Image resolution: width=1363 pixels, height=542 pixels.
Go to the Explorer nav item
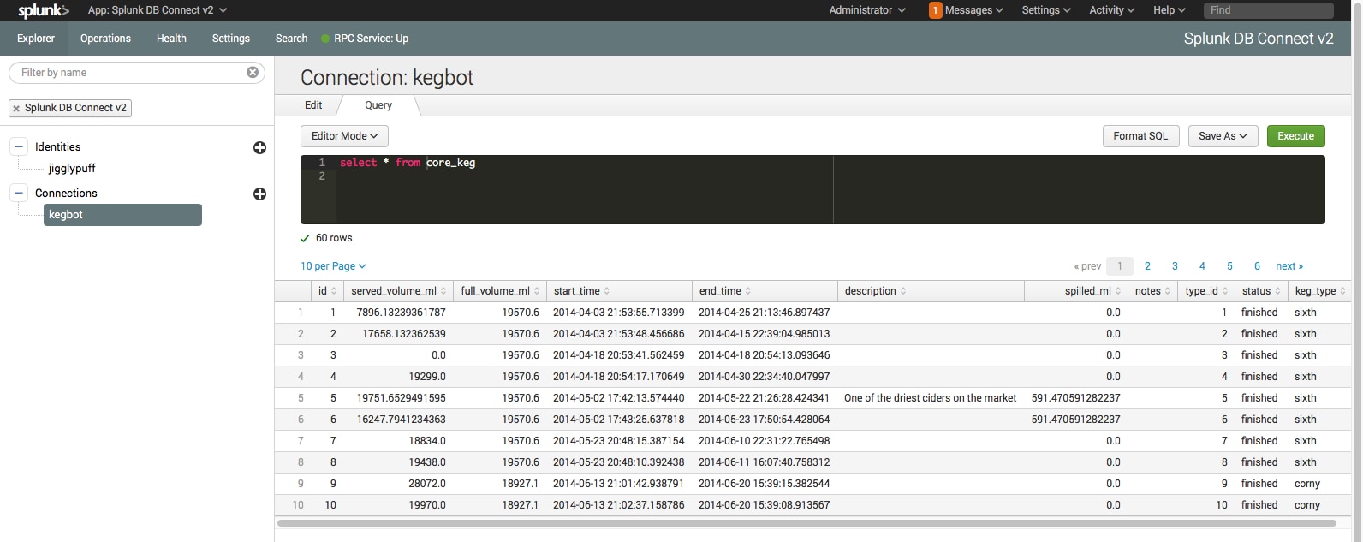tap(36, 39)
